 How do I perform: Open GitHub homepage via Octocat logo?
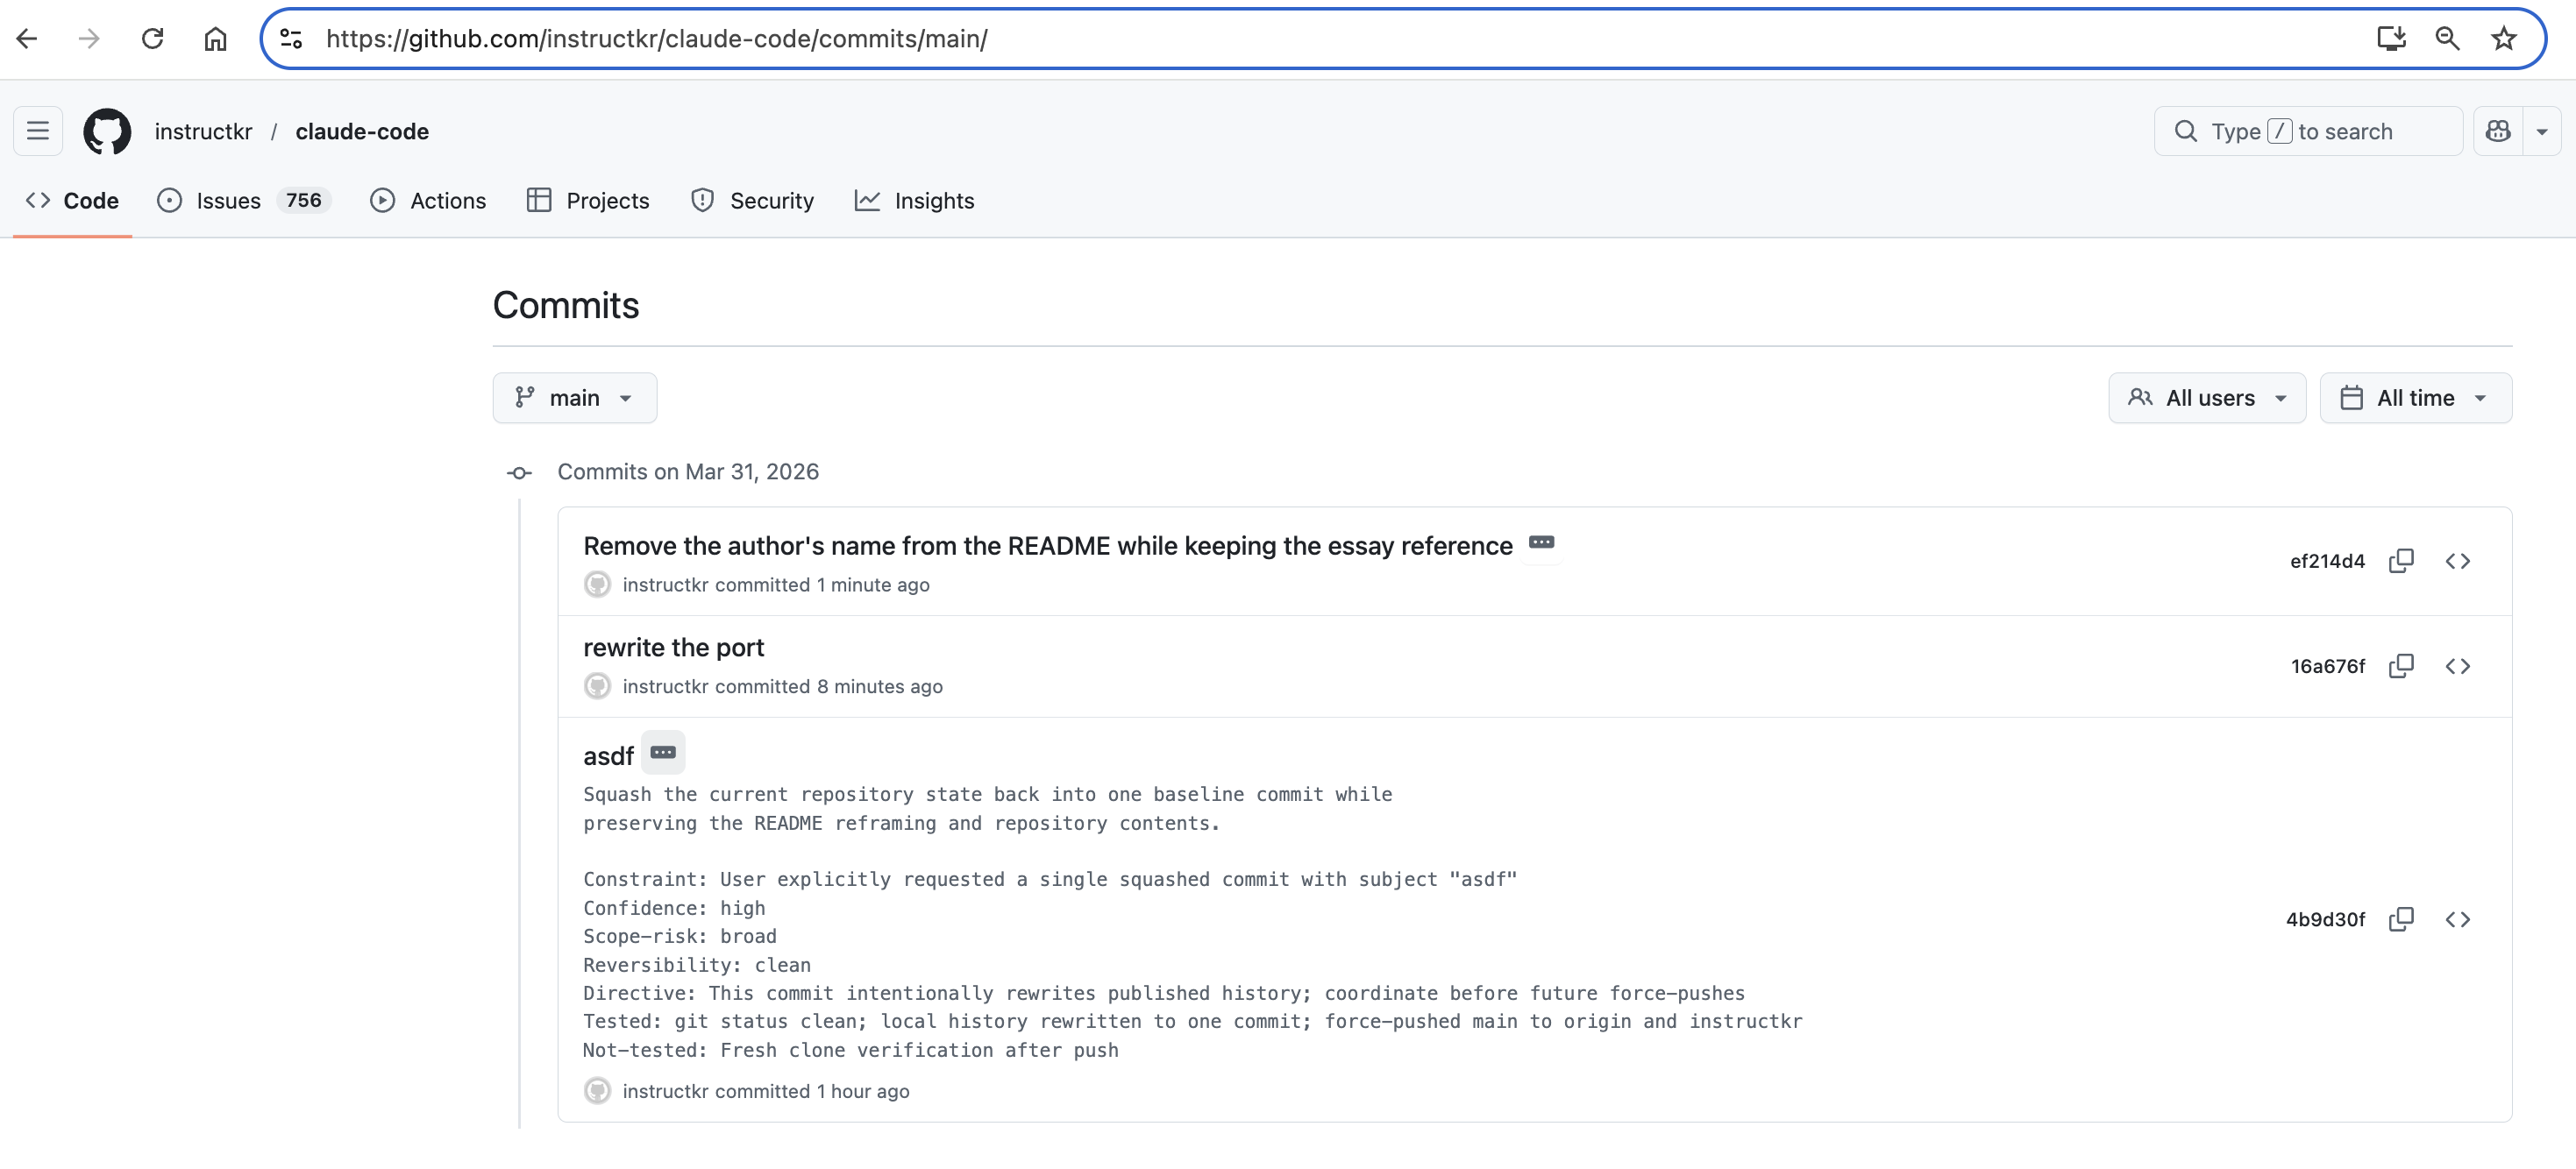tap(107, 131)
